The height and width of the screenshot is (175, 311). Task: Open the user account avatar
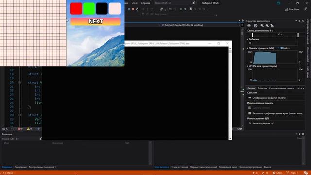[278, 3]
